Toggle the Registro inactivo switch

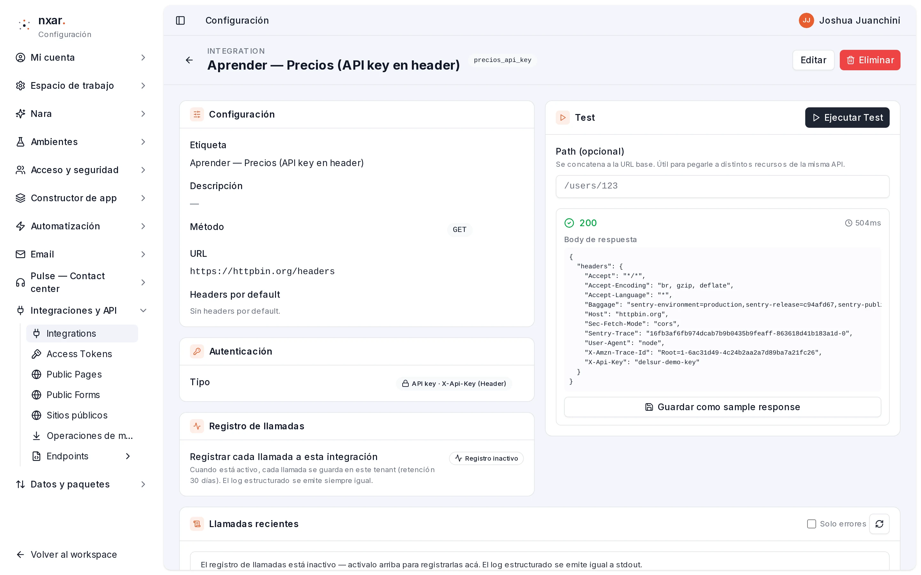[x=486, y=458]
